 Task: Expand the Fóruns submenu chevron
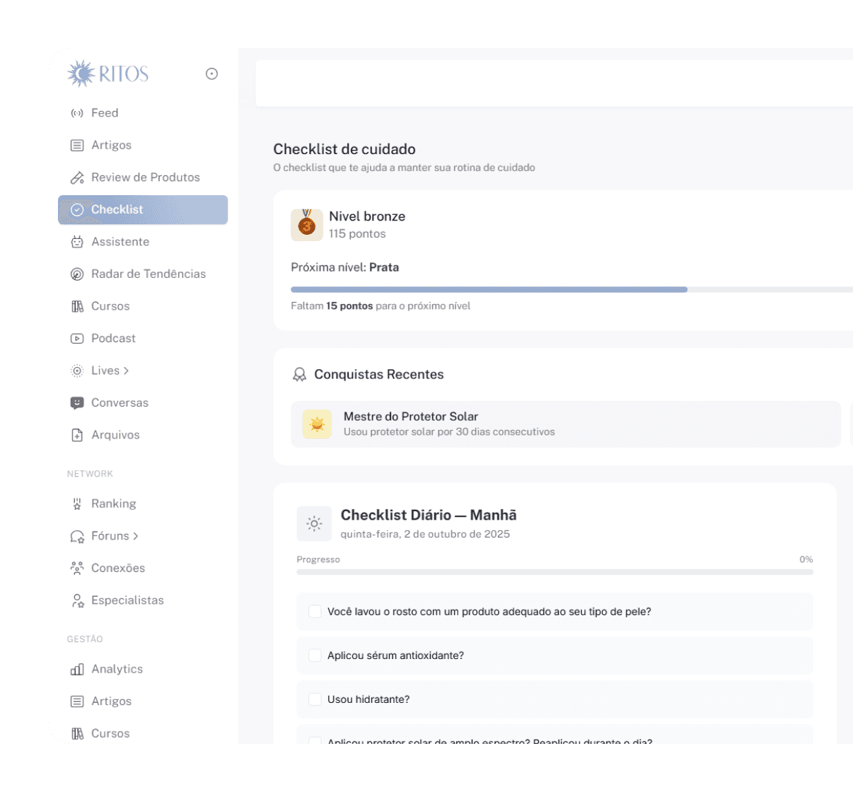pyautogui.click(x=136, y=536)
